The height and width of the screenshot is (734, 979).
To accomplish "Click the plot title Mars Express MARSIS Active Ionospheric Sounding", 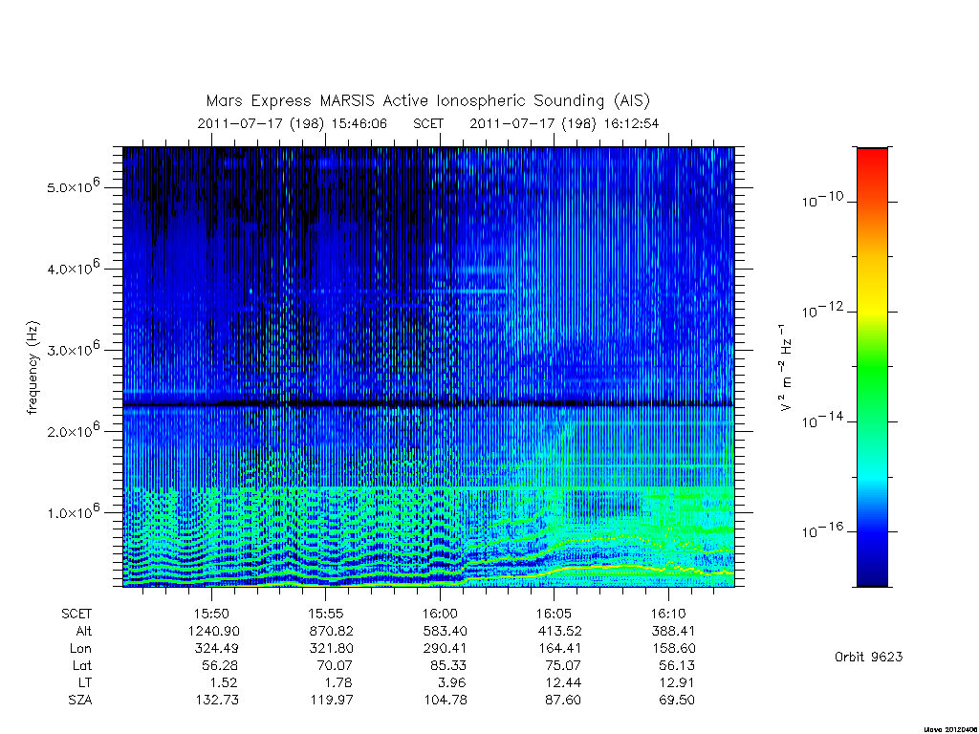I will pos(428,101).
